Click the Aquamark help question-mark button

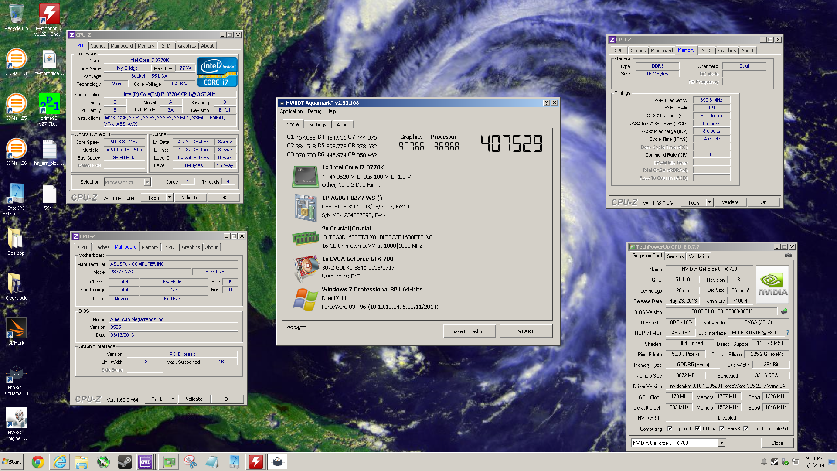click(547, 103)
